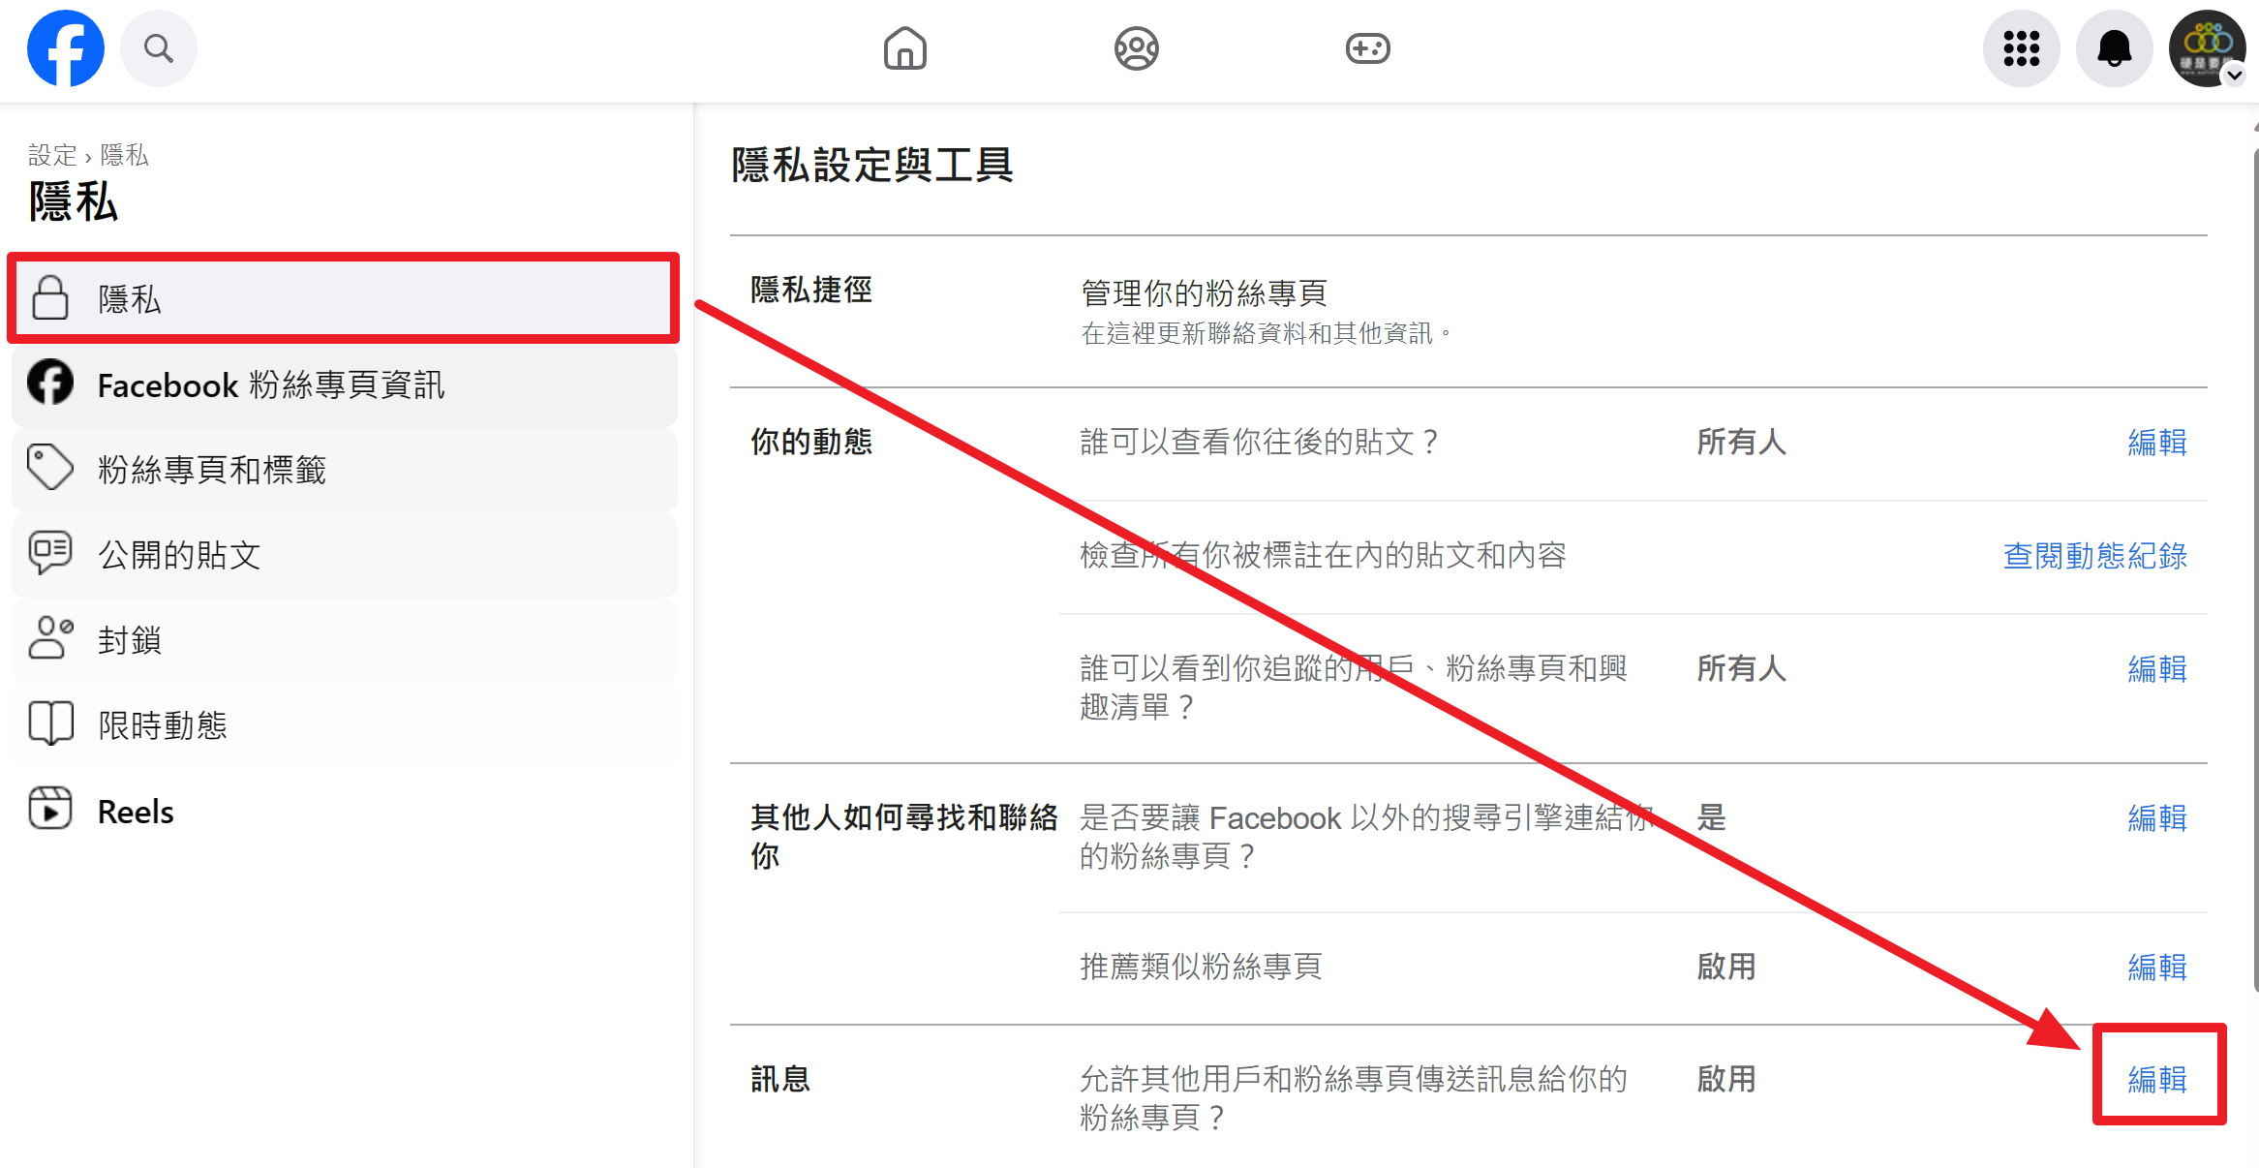Expand account menu arrow on profile picture
Image resolution: width=2259 pixels, height=1168 pixels.
2235,76
